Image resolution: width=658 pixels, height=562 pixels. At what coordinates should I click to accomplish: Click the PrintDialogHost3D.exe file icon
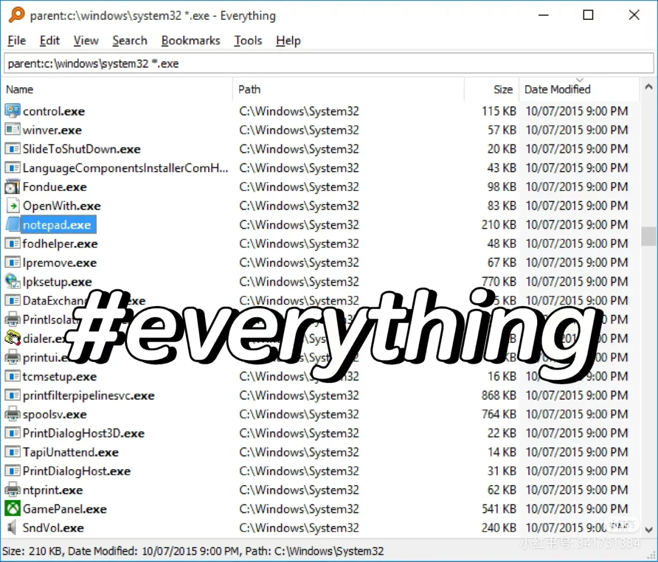pos(12,433)
